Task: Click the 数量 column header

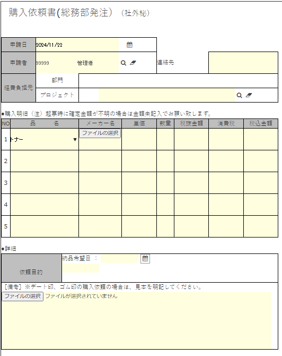Action: click(x=165, y=123)
